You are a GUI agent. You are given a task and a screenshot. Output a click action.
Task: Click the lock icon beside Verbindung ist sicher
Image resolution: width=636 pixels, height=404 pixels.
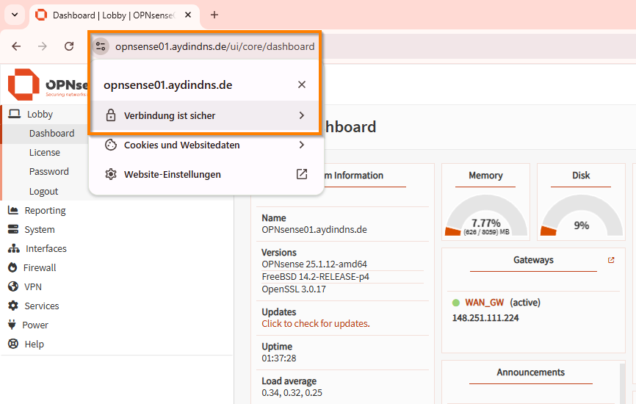click(x=111, y=115)
